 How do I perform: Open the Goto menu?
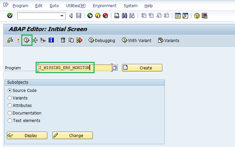coord(54,6)
